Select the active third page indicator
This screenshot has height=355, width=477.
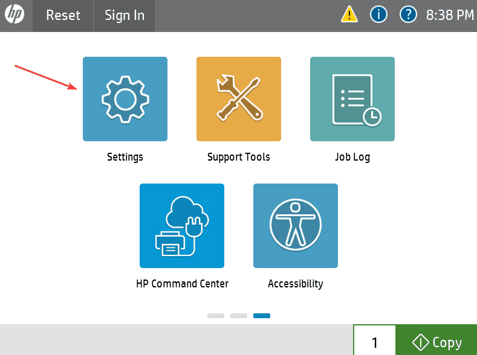tap(262, 316)
